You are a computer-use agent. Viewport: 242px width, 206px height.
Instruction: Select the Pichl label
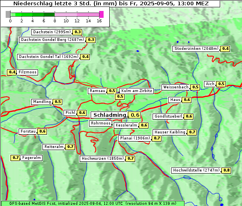coord(70,113)
